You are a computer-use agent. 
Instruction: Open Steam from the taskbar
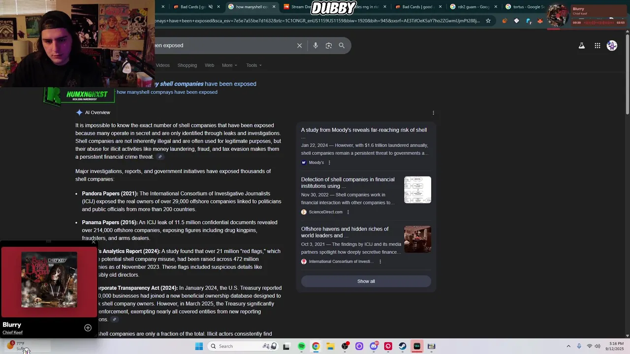pyautogui.click(x=403, y=346)
